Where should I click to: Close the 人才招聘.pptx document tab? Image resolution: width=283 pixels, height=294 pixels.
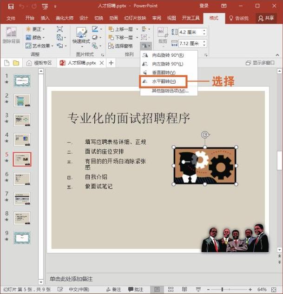102,63
